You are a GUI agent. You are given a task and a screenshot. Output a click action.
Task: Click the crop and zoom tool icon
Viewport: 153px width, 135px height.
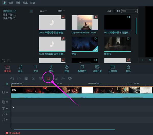[x=48, y=78]
